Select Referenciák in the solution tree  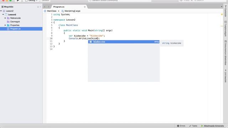(x=15, y=18)
